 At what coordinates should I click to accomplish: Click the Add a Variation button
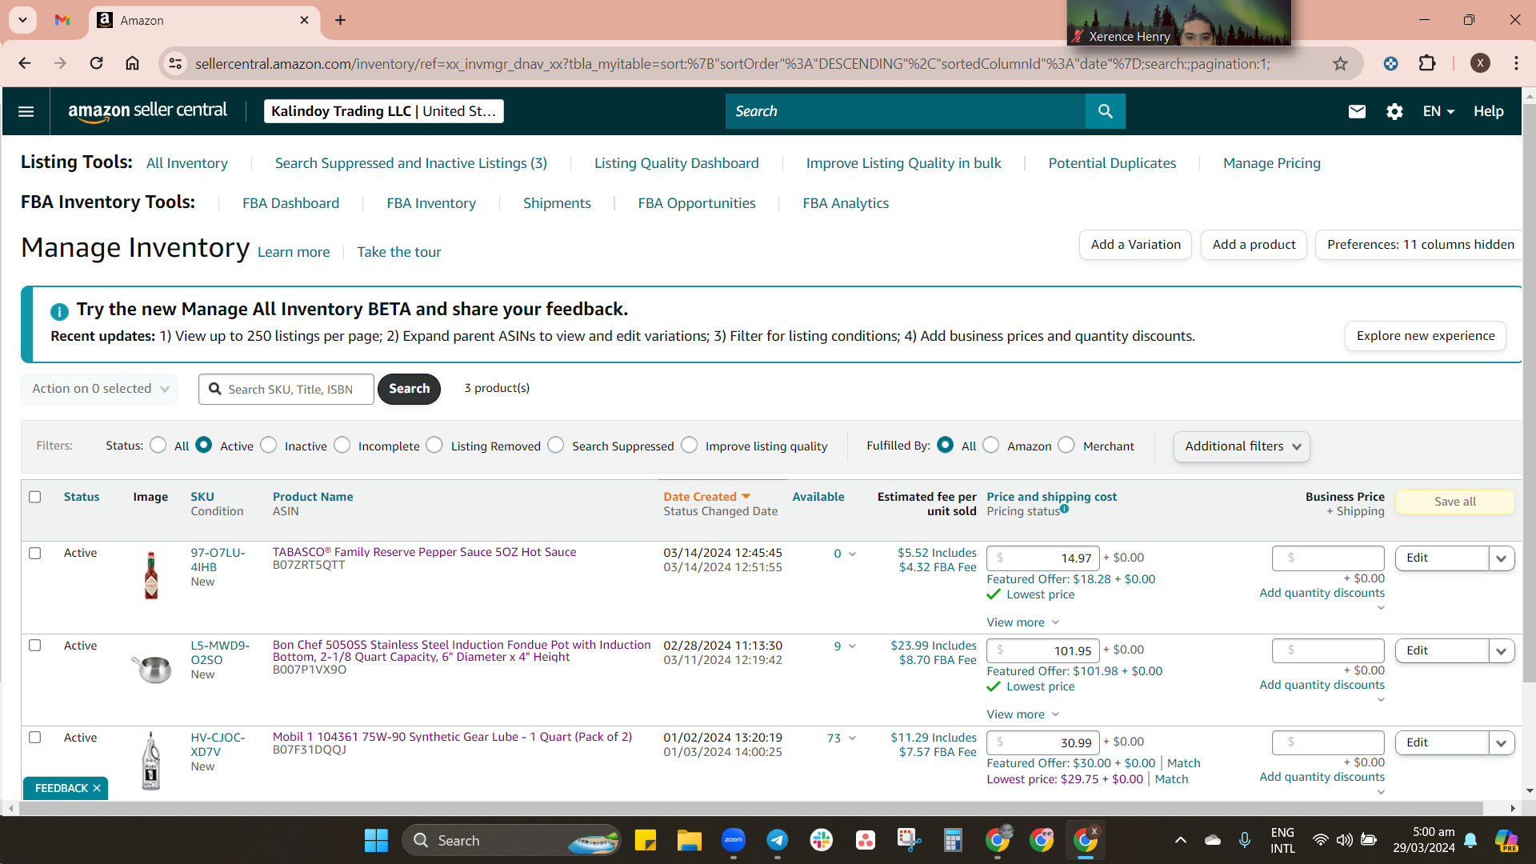click(1135, 245)
